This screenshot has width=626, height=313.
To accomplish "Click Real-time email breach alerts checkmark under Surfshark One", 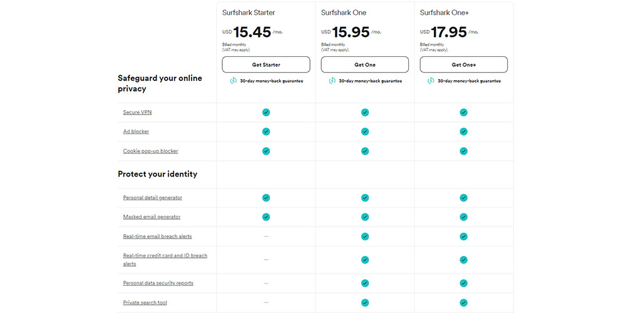I will pyautogui.click(x=365, y=237).
